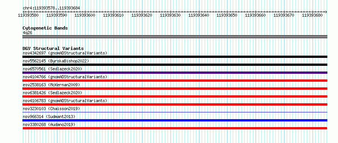Click ruler position 119393600
This screenshot has height=143, width=338.
click(85, 15)
